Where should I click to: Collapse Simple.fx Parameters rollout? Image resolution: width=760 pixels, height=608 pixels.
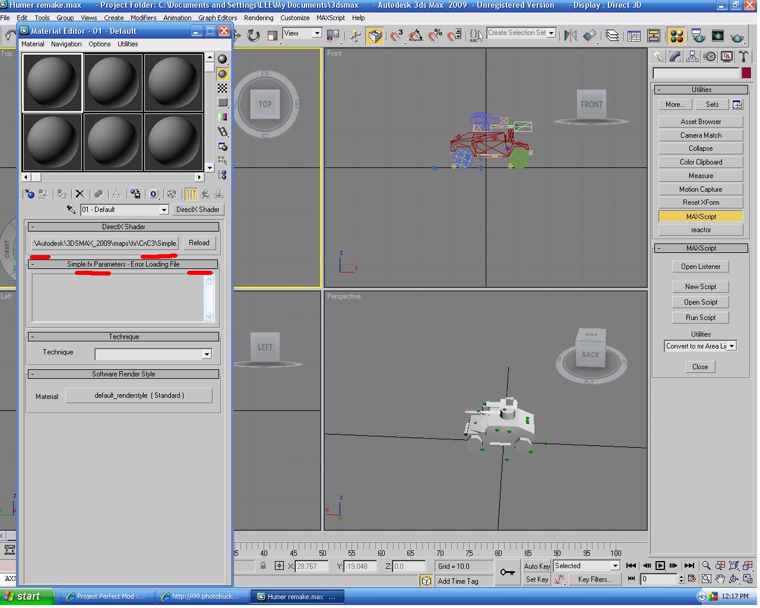(x=123, y=264)
